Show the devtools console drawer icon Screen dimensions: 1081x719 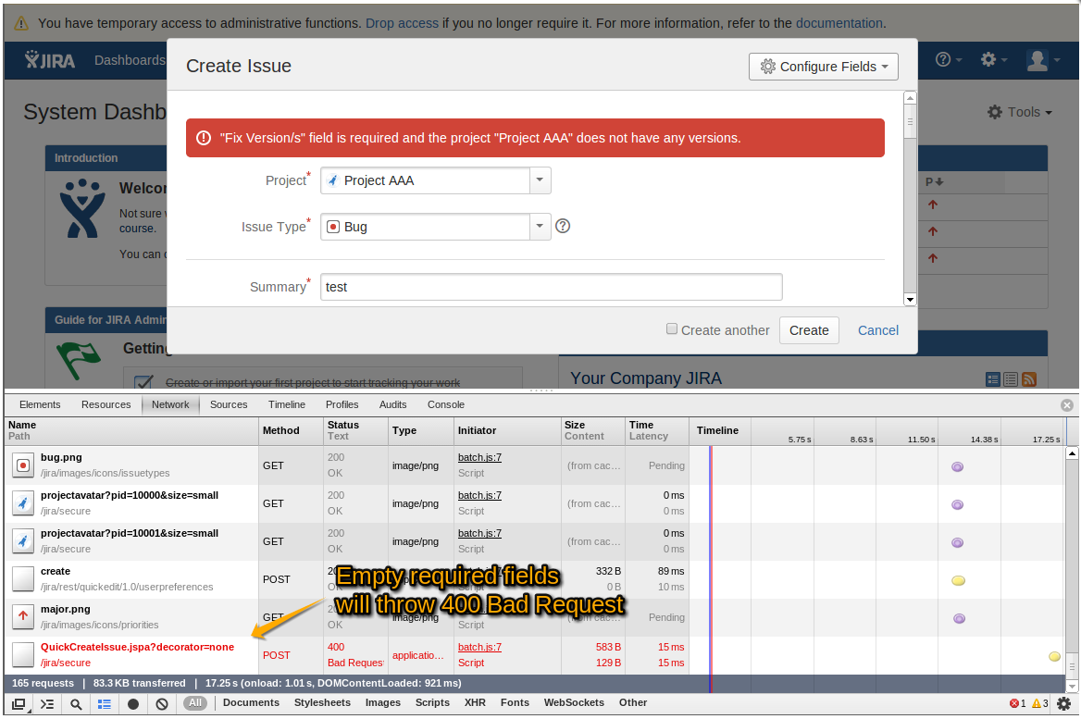(x=47, y=704)
